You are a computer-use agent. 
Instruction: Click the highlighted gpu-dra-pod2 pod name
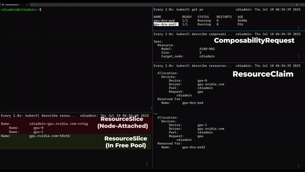165,24
